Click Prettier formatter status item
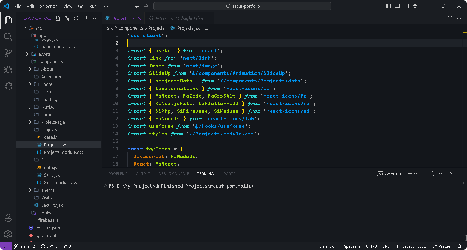 tap(442, 246)
